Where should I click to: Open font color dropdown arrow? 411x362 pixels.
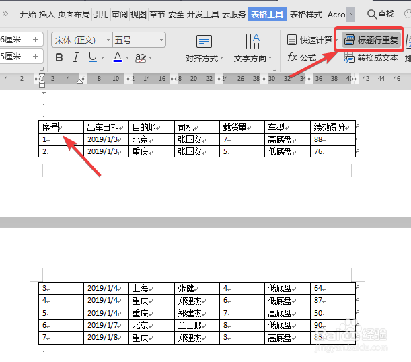tap(127, 57)
